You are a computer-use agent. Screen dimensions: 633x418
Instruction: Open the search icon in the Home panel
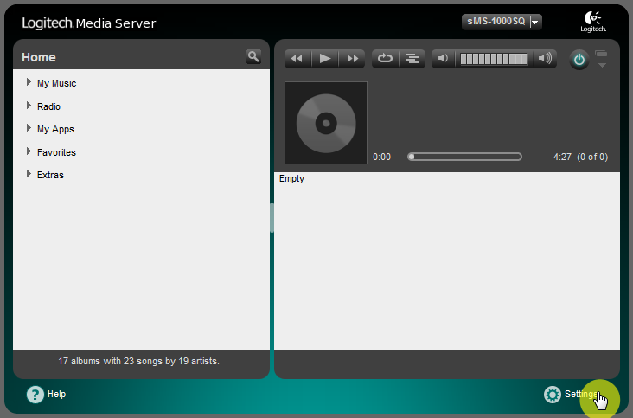click(253, 56)
